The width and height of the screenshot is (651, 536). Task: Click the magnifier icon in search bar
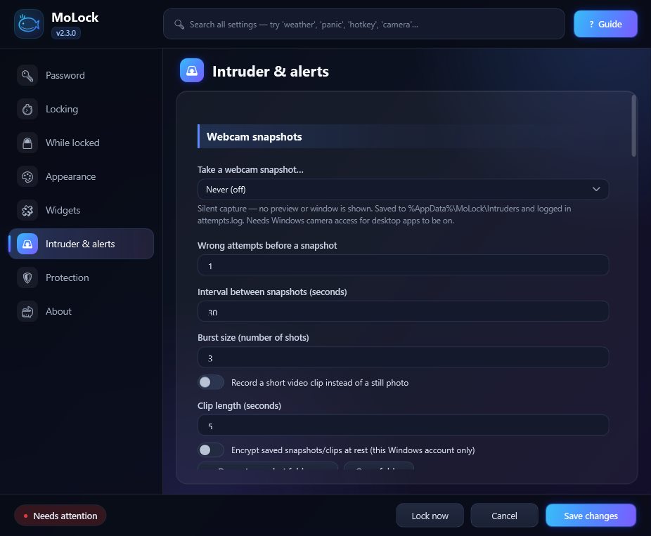tap(179, 25)
